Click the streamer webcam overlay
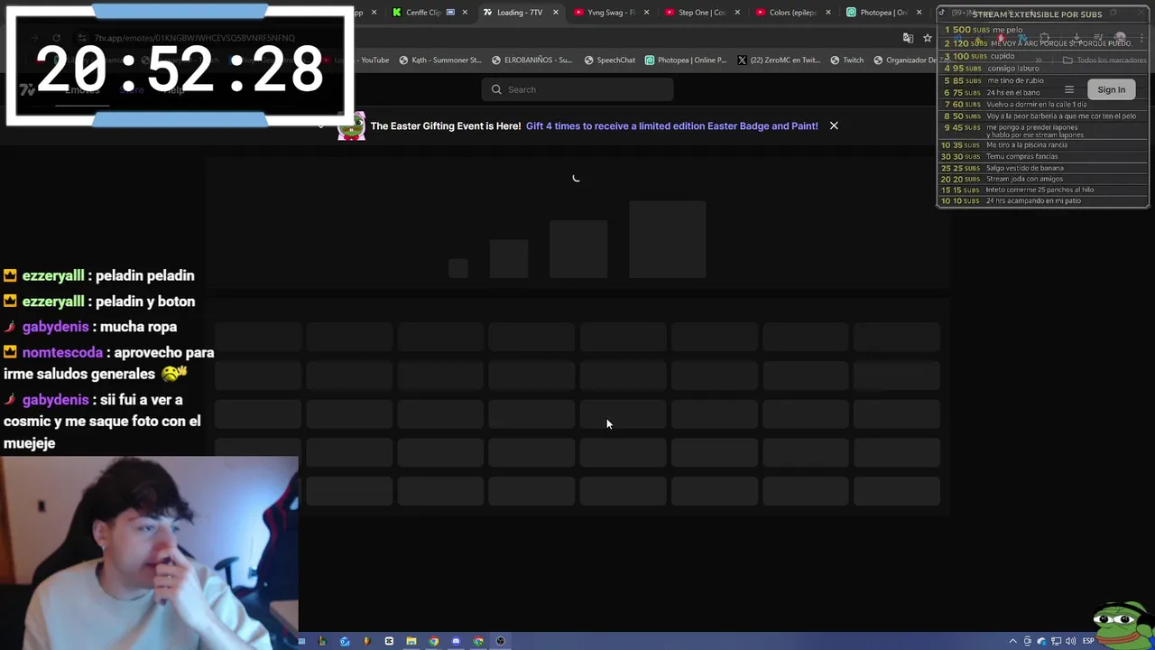Viewport: 1155px width, 650px height. pyautogui.click(x=149, y=552)
